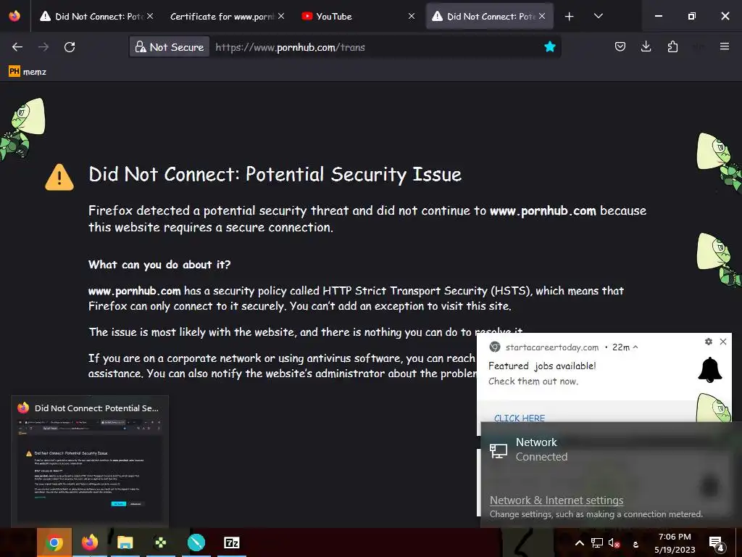Open a new tab with plus button
Screen dimensions: 742x557
[570, 17]
